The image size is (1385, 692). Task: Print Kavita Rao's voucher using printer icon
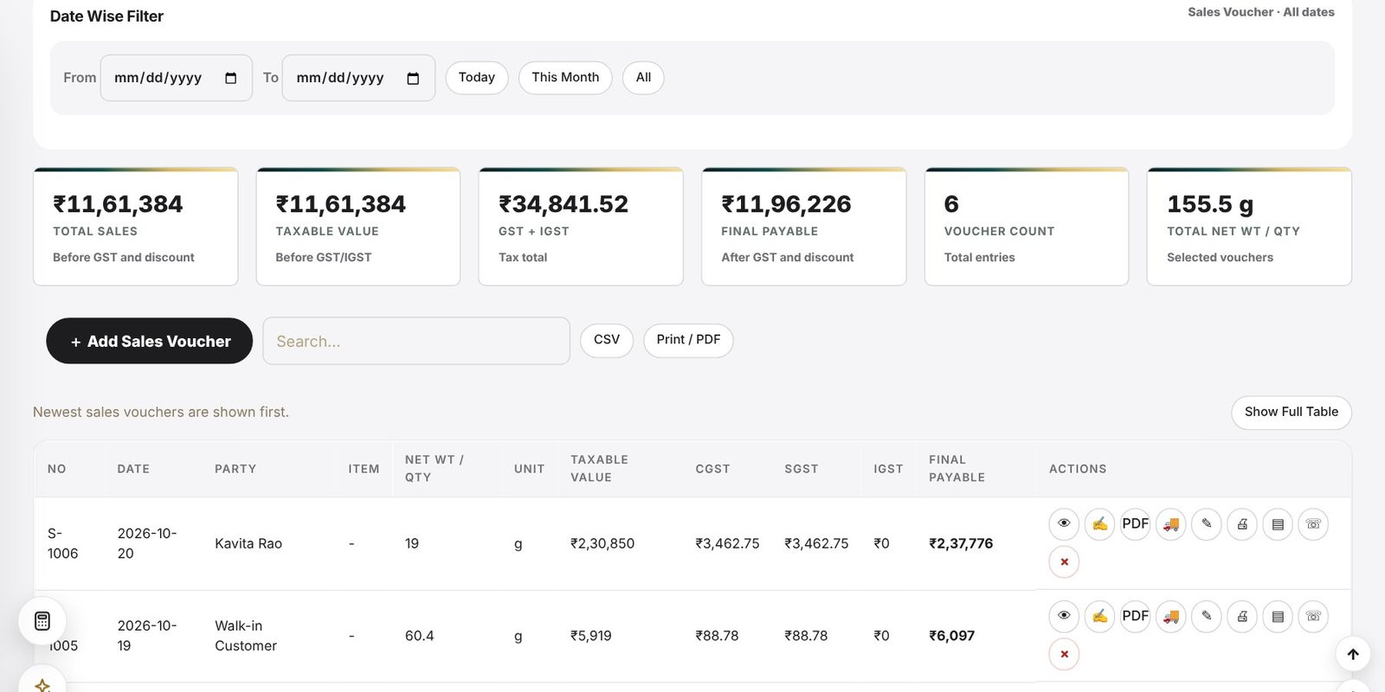tap(1241, 524)
